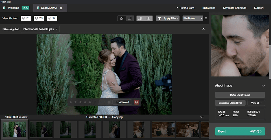This screenshot has height=140, width=271.
Task: Select the two-panel side-by-side view icon
Action: [x=148, y=18]
